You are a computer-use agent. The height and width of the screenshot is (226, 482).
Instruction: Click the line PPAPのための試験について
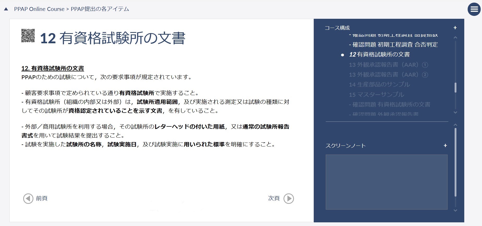pyautogui.click(x=107, y=77)
